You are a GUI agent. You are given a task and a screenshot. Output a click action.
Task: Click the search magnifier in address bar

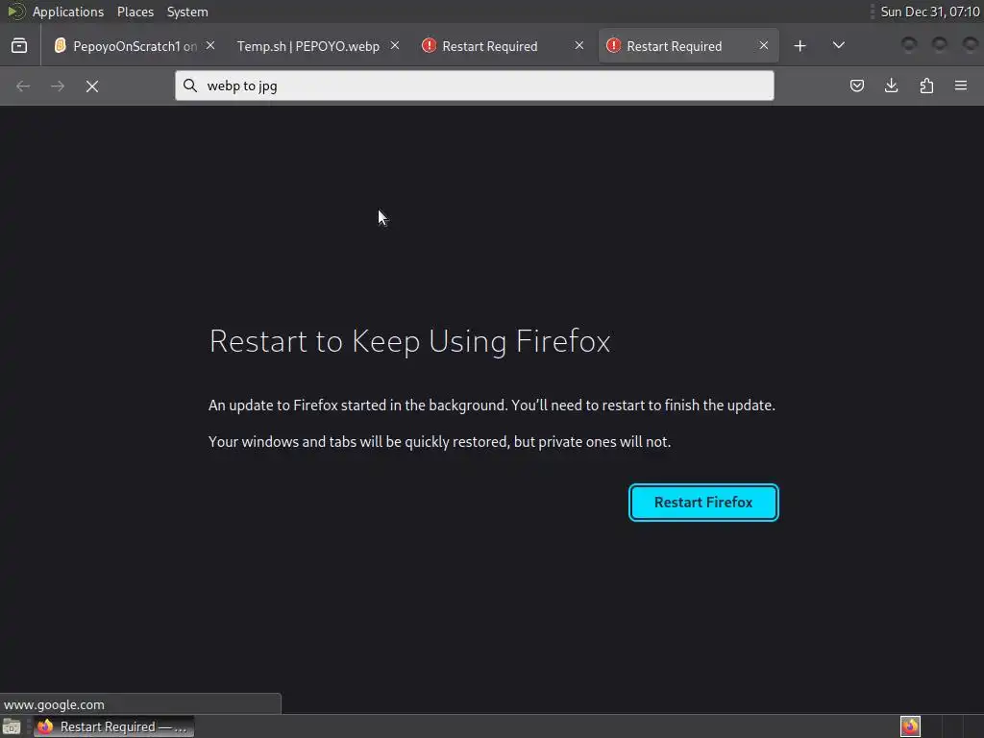tap(190, 86)
